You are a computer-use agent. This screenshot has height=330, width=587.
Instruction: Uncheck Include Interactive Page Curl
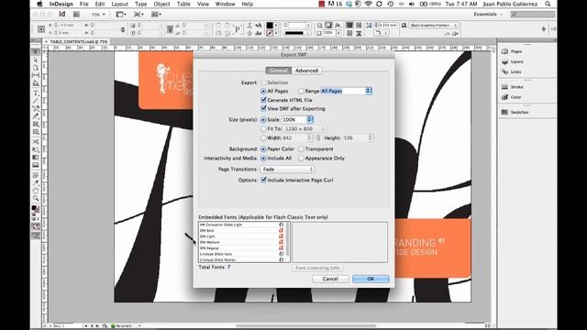coord(263,180)
